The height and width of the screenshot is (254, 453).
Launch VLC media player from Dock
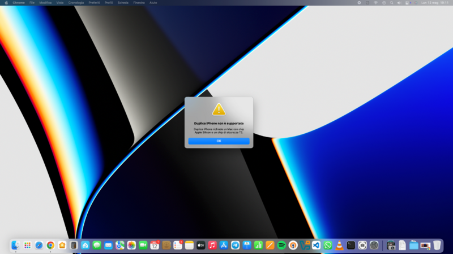click(x=339, y=245)
